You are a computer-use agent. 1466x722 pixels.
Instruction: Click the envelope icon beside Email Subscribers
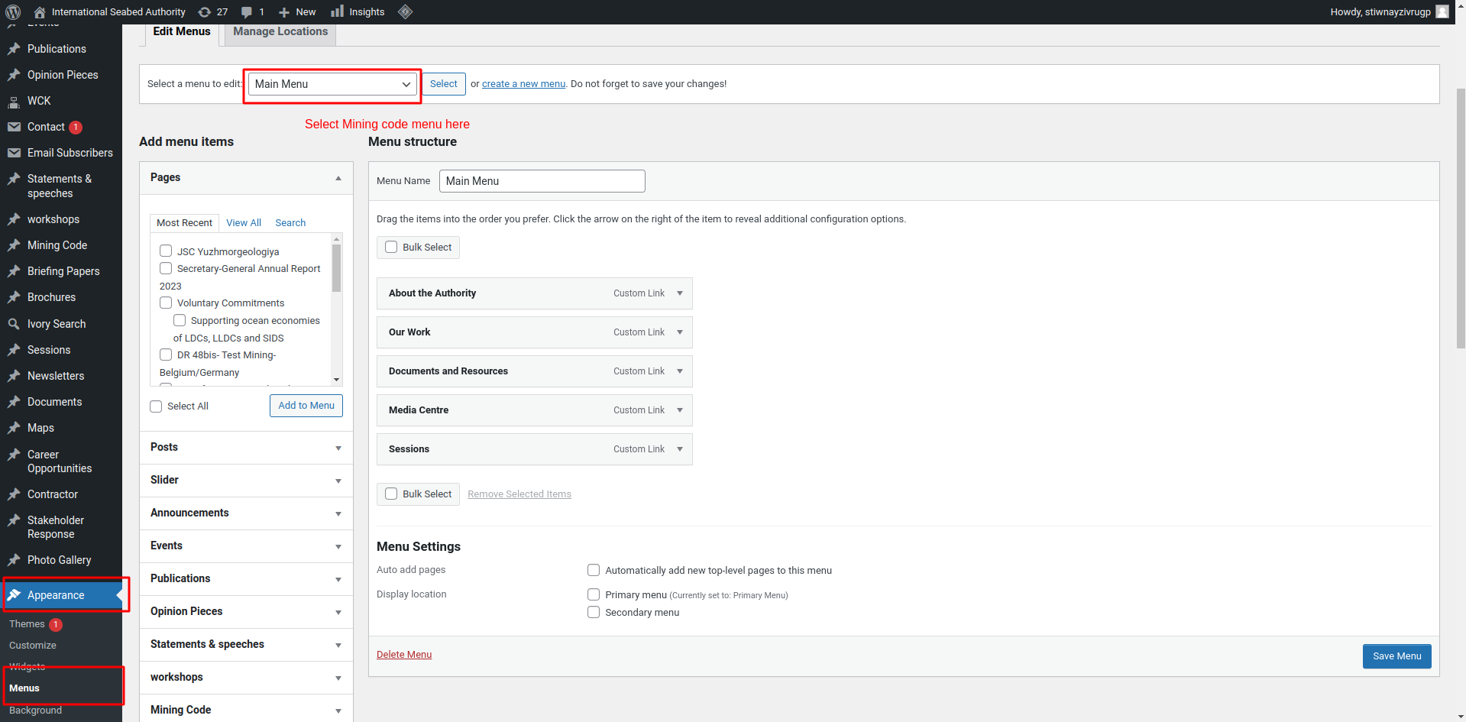(14, 153)
